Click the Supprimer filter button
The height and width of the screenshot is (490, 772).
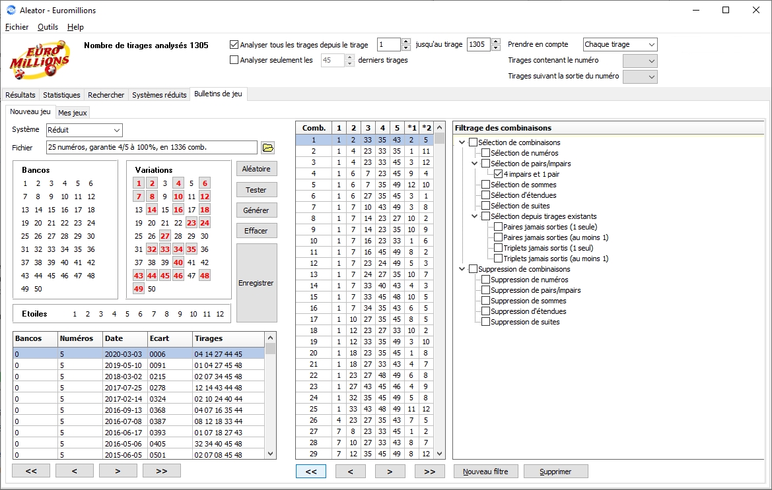pos(556,472)
